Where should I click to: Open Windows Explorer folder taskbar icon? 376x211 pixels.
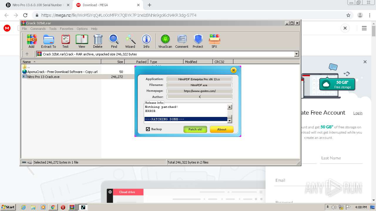[x=33, y=207]
